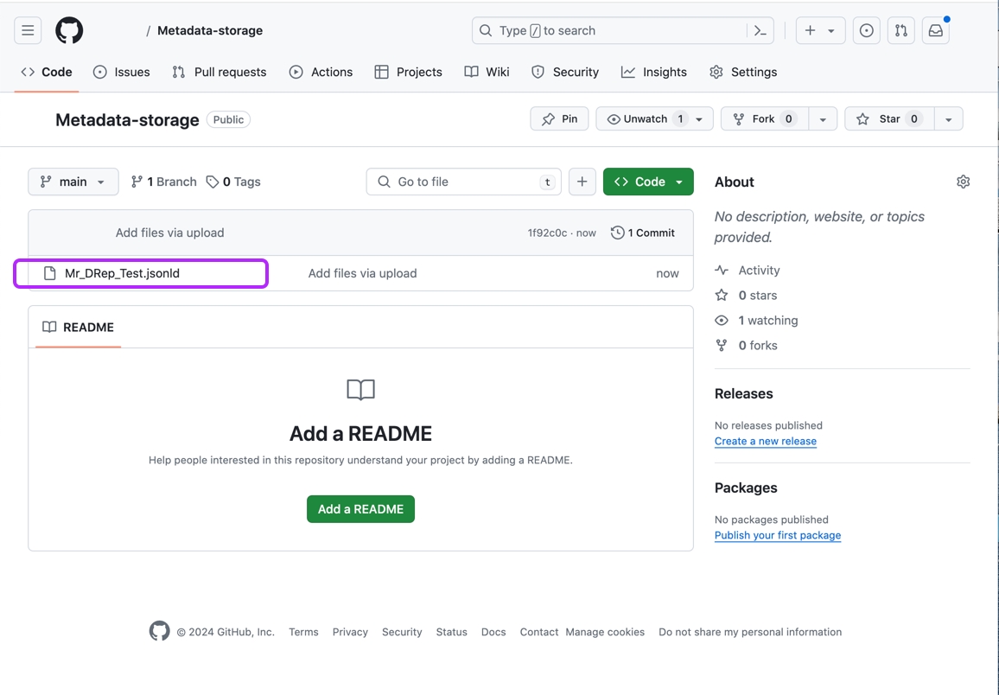
Task: Open the hamburger navigation menu
Action: [28, 30]
